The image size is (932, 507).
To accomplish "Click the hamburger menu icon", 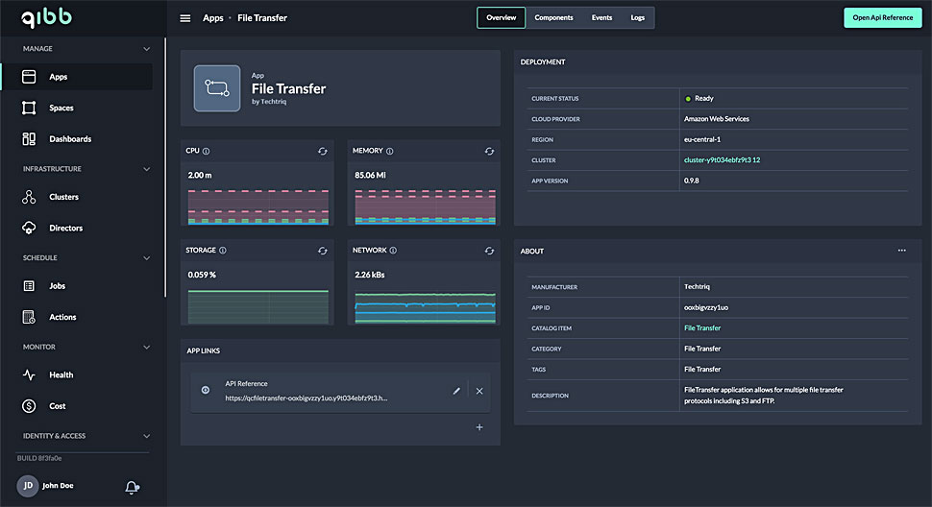I will (x=185, y=18).
